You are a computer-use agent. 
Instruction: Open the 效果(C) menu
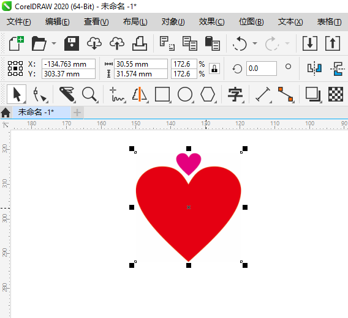click(x=211, y=22)
